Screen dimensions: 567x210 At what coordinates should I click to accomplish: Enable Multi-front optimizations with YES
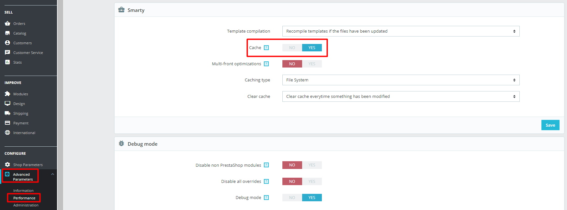pos(312,64)
